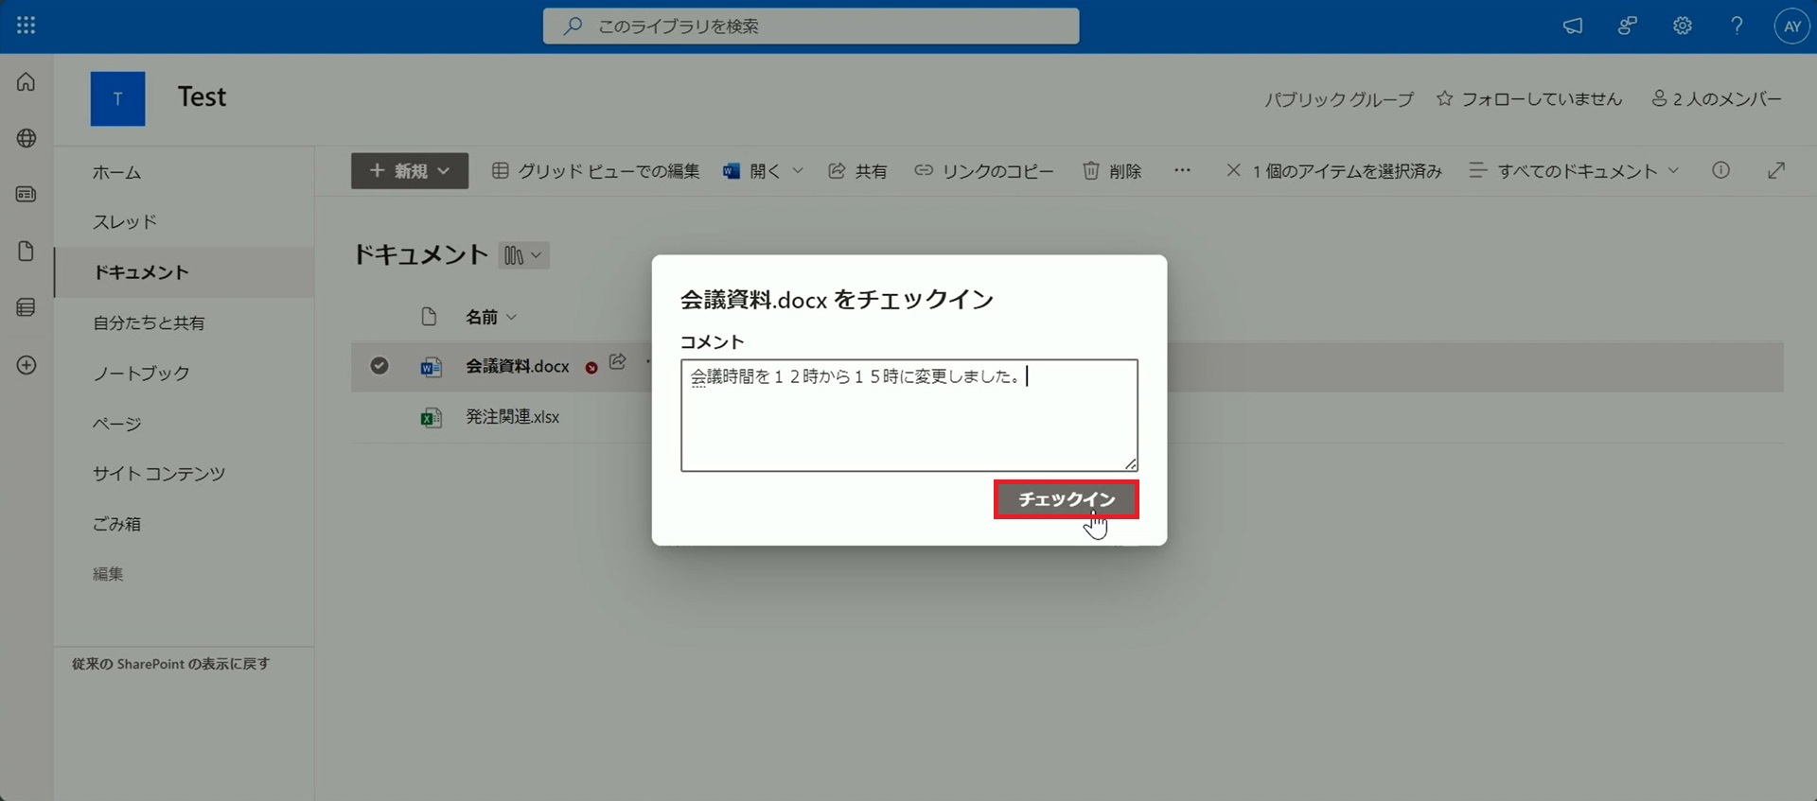Expand the 新規 dropdown button
The width and height of the screenshot is (1817, 801).
click(409, 171)
